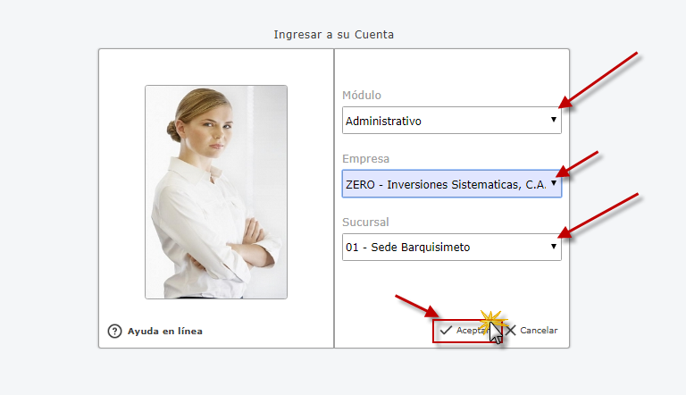
Task: Click the Cancelar button text
Action: click(539, 331)
